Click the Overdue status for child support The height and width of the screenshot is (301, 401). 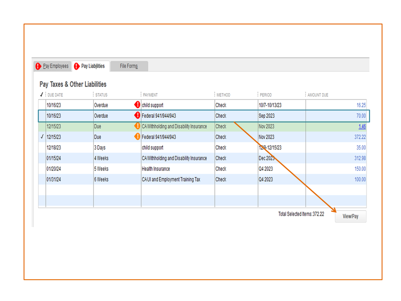click(101, 105)
